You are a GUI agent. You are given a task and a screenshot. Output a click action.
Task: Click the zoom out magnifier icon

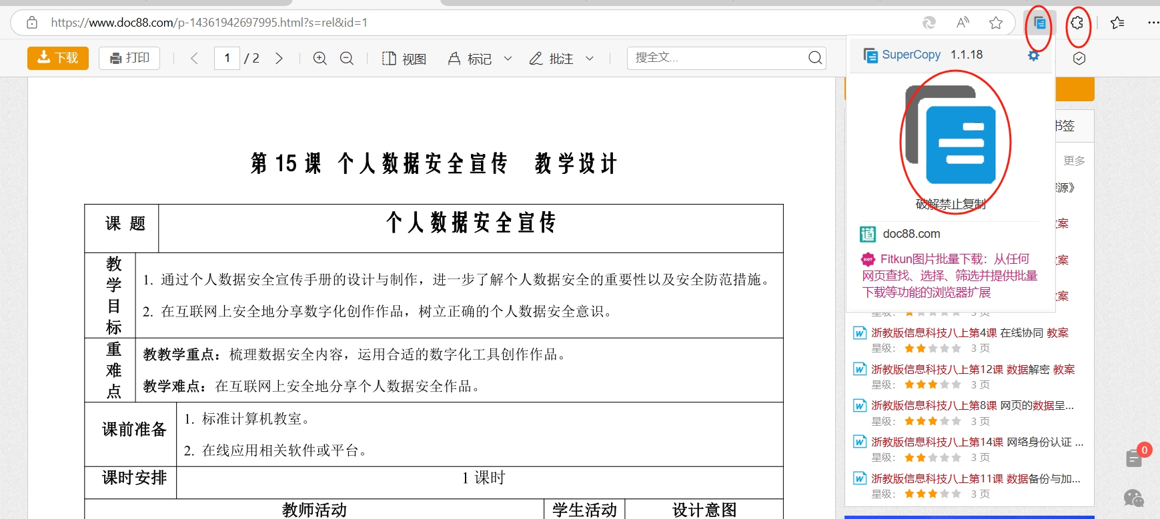(347, 59)
